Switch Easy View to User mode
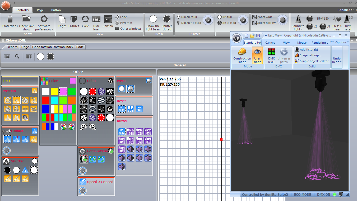This screenshot has width=357, height=201. (257, 56)
